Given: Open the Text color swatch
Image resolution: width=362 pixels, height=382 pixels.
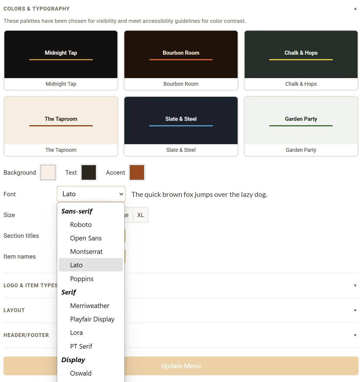Looking at the screenshot, I should click(89, 172).
